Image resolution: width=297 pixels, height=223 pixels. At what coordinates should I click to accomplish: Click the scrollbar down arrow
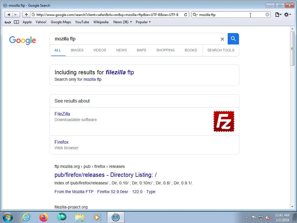[x=292, y=207]
